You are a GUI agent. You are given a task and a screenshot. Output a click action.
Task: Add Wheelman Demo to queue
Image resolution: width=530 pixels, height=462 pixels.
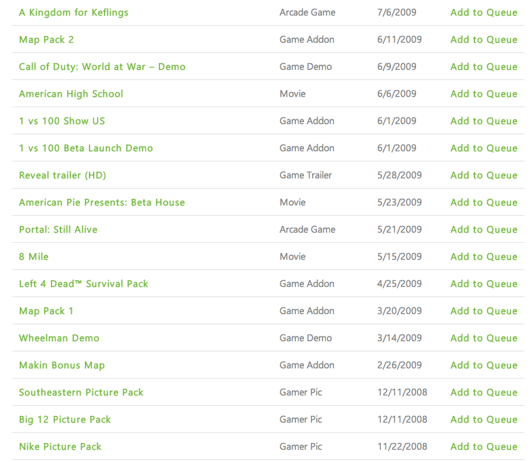[x=484, y=338]
